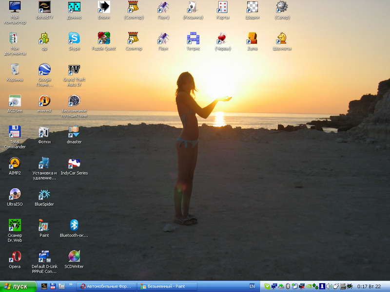This screenshot has height=292, width=390.
Task: Switch to Безымянный - Paint taskbar window
Action: click(x=168, y=286)
